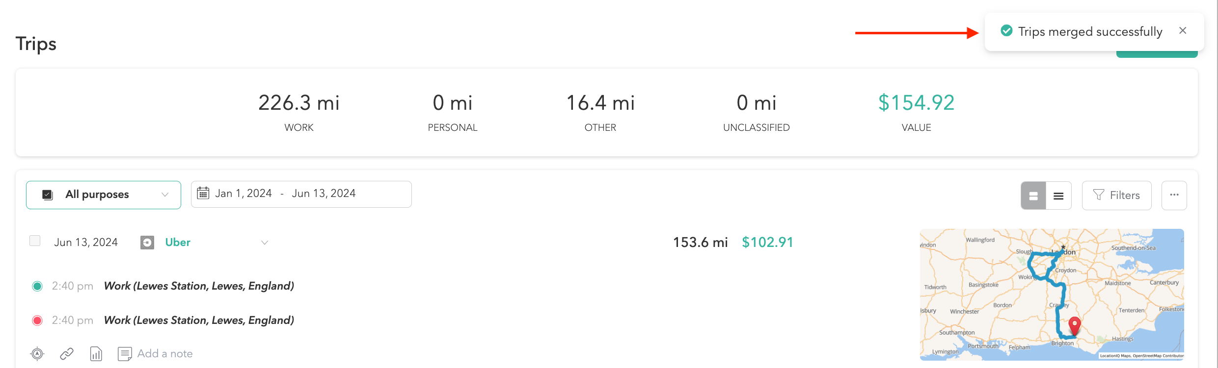Click Add a note field
The width and height of the screenshot is (1218, 368).
(165, 354)
